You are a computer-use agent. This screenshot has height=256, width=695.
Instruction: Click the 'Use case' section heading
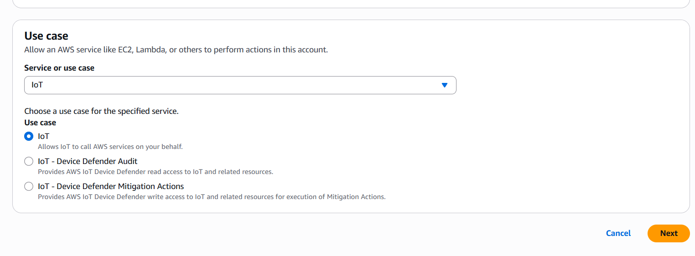coord(46,36)
